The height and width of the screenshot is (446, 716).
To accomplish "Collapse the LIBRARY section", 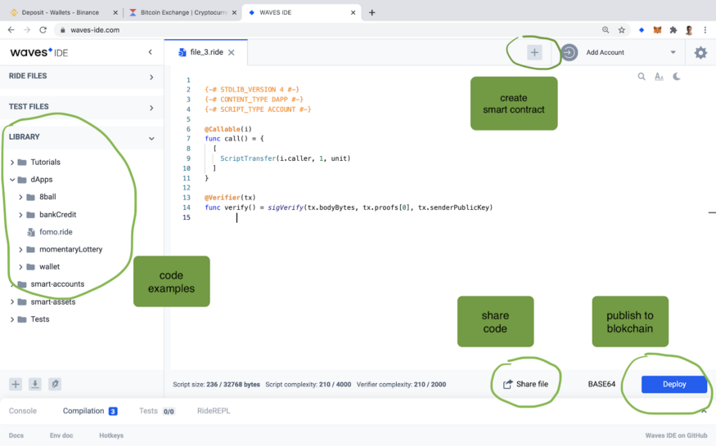I will click(x=151, y=138).
